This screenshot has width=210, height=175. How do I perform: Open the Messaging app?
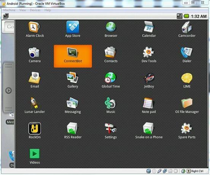pos(73,105)
